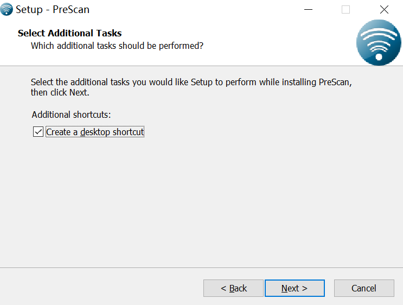The width and height of the screenshot is (403, 305).
Task: Close the Setup - PreScan window
Action: tap(384, 10)
